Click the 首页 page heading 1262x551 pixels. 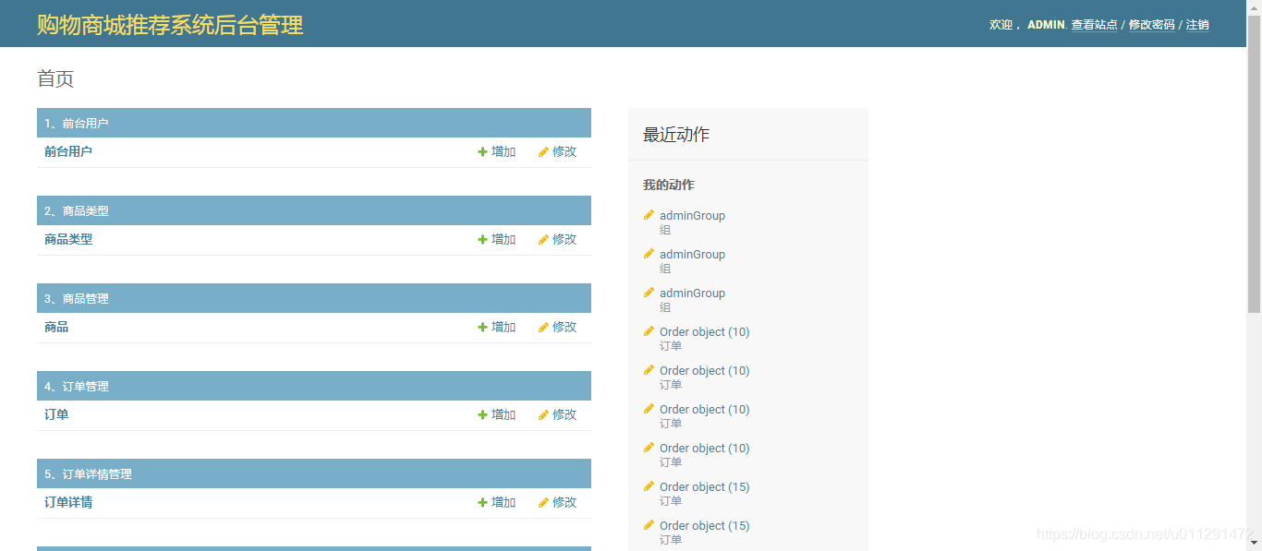pyautogui.click(x=55, y=78)
